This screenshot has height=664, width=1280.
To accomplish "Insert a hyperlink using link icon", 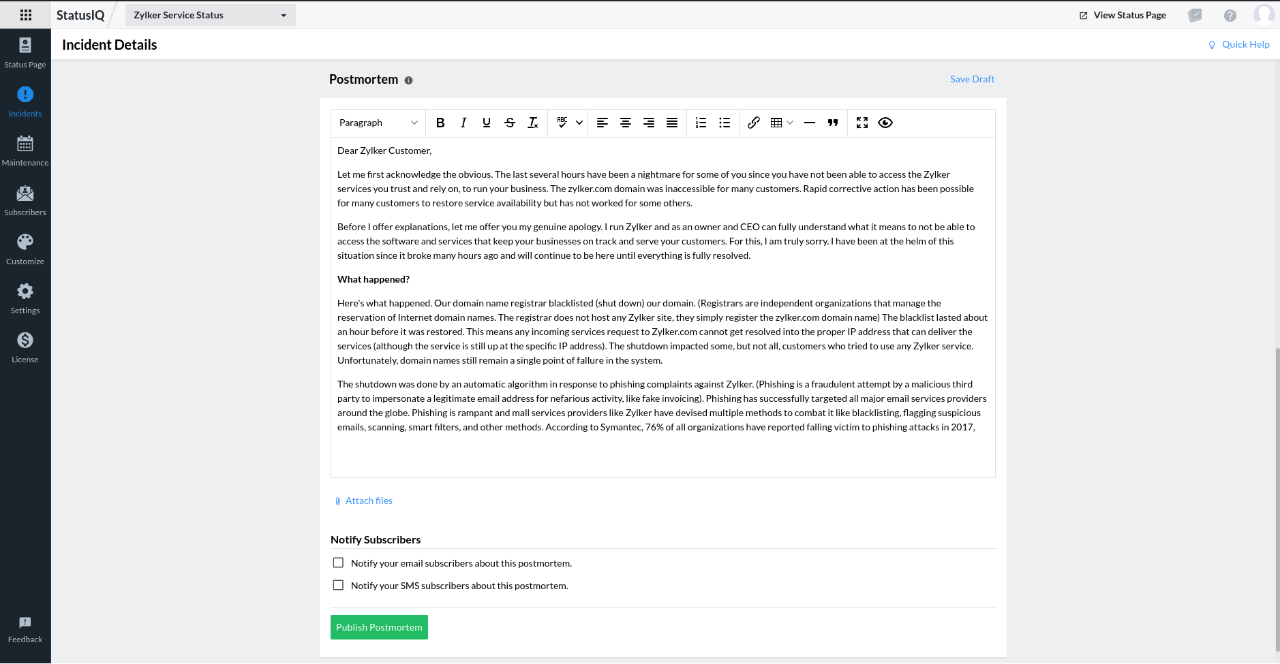I will 753,123.
